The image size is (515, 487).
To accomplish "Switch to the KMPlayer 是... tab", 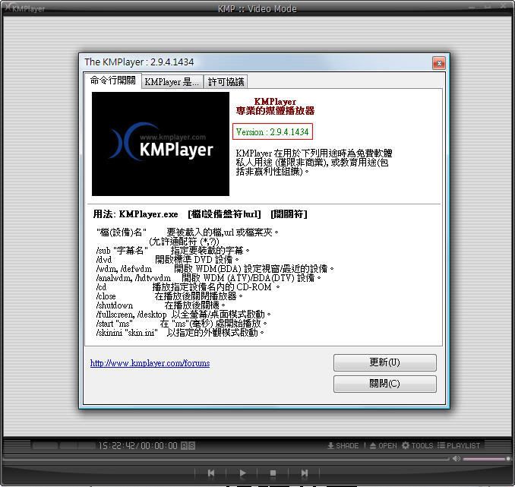I will [172, 81].
